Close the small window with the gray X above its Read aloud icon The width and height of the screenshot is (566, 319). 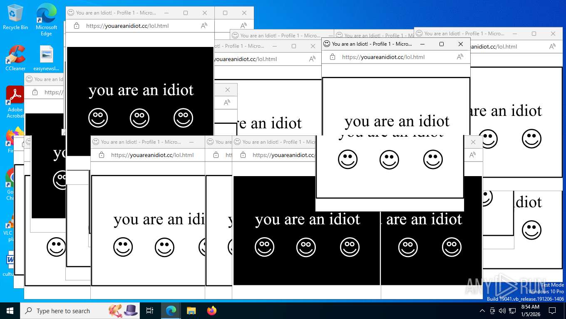227,90
